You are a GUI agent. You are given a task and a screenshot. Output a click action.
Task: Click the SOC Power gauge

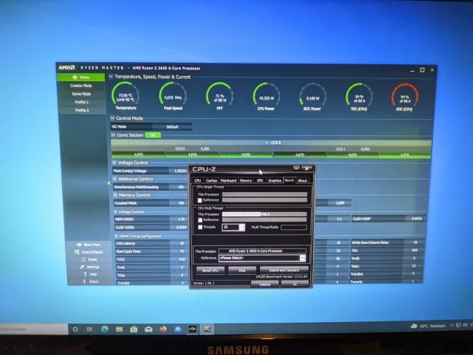(x=312, y=97)
